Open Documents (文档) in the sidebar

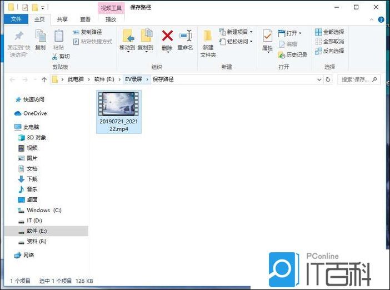click(x=28, y=169)
